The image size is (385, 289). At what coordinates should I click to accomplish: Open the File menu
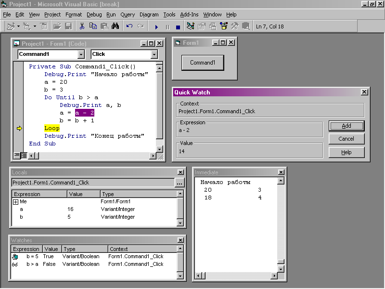[x=7, y=14]
